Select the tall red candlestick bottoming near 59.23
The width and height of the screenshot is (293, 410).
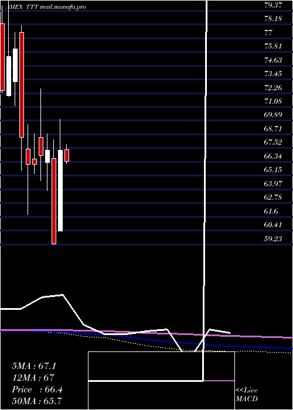pos(54,201)
